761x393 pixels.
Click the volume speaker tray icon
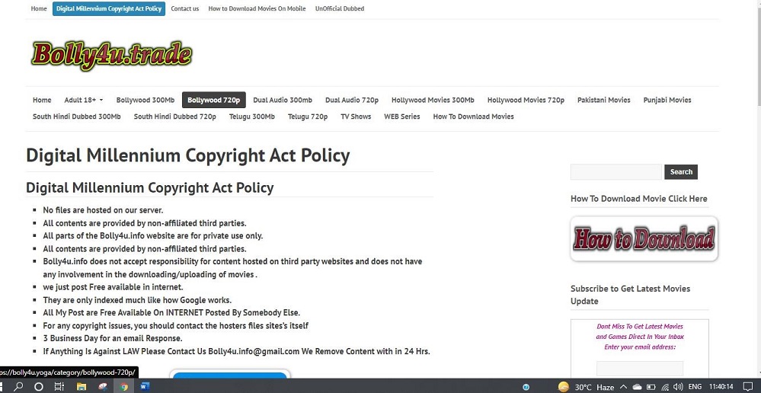pos(678,387)
